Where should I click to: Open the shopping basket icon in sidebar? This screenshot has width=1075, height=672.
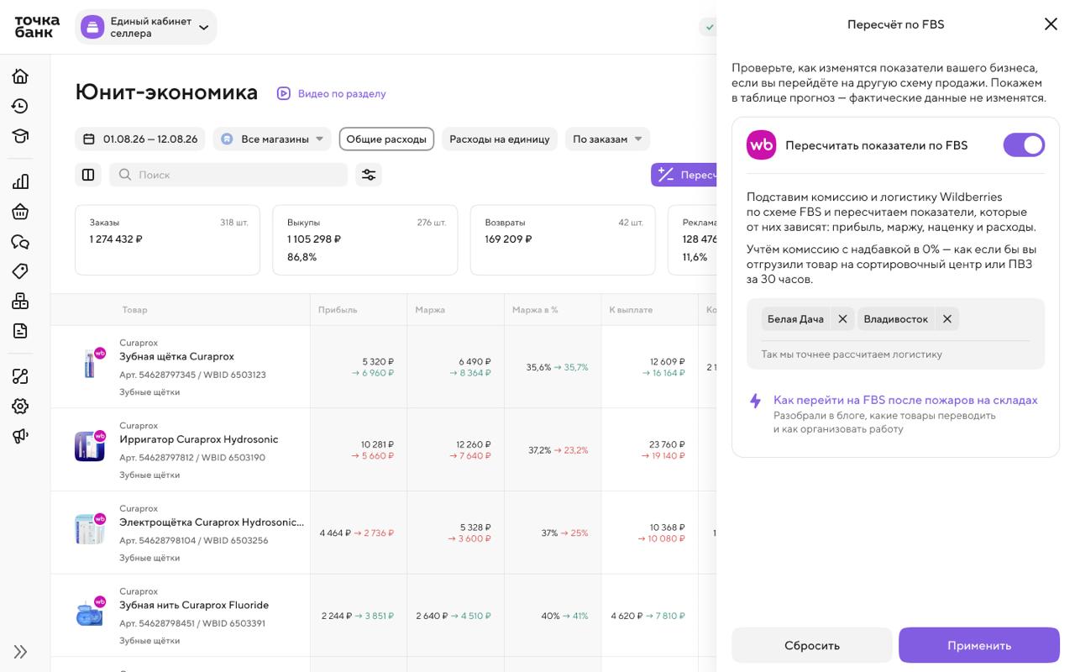[x=20, y=212]
